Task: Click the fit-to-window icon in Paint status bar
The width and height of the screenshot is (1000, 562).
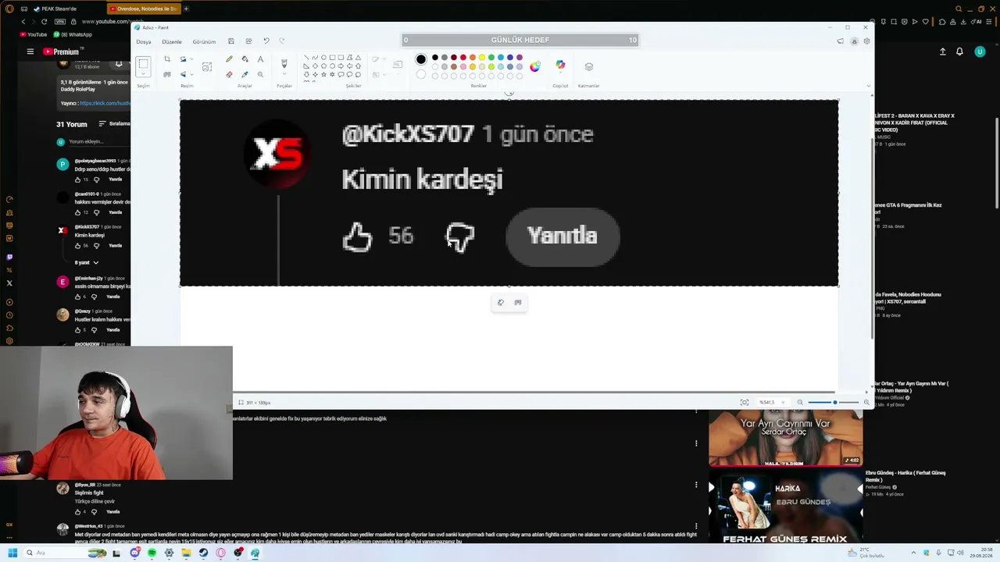Action: tap(745, 403)
